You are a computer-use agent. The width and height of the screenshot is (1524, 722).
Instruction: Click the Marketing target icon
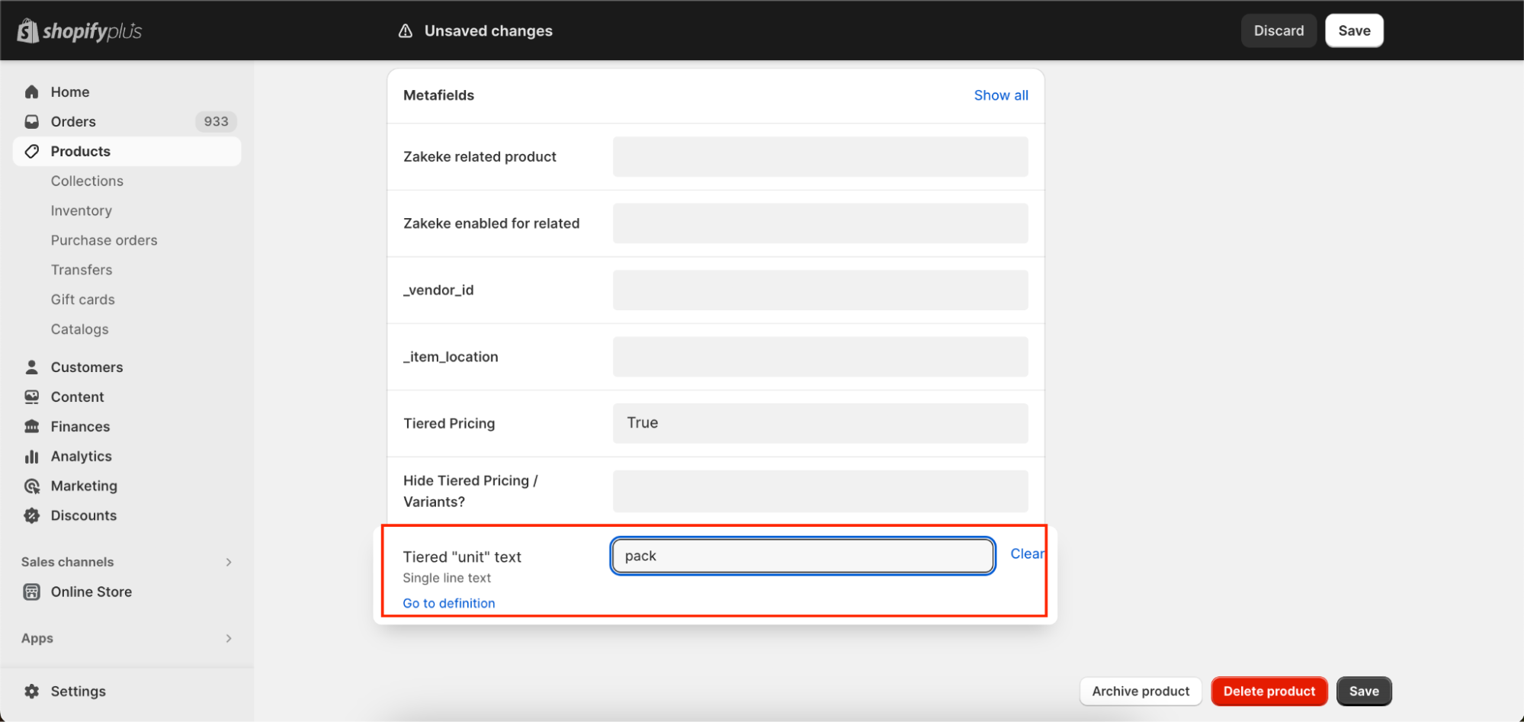[32, 486]
